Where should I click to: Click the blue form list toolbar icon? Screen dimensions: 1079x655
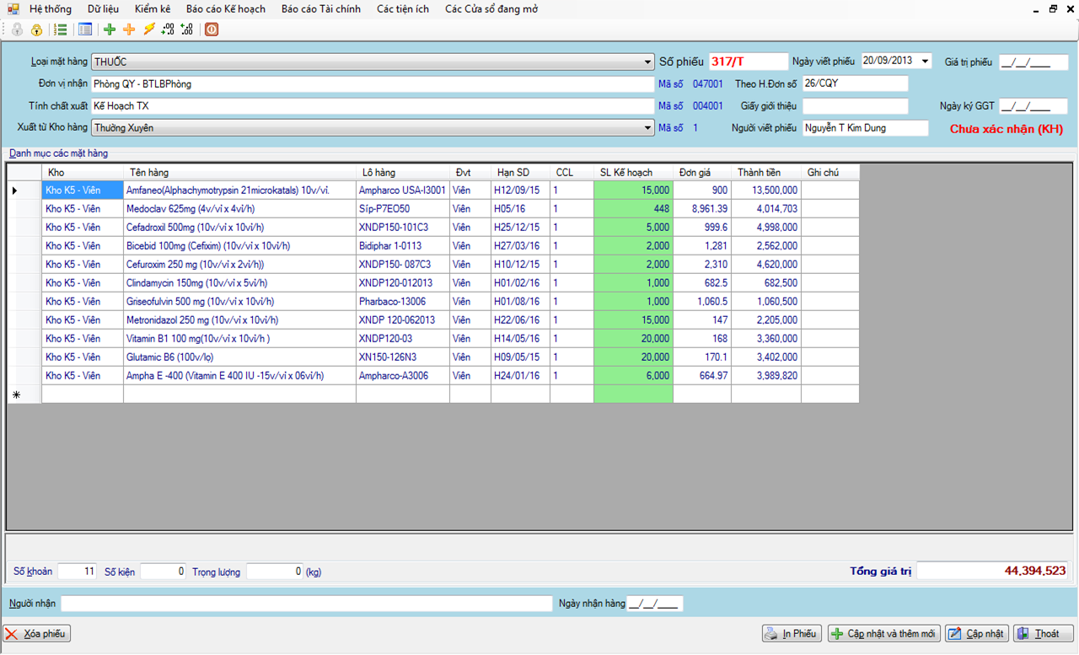85,30
